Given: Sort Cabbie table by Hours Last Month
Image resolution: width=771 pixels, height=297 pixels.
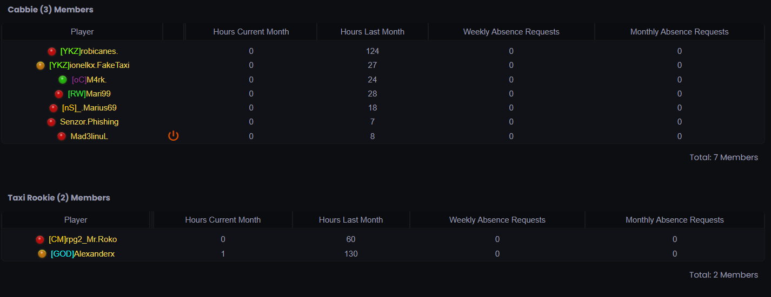Looking at the screenshot, I should pos(372,32).
